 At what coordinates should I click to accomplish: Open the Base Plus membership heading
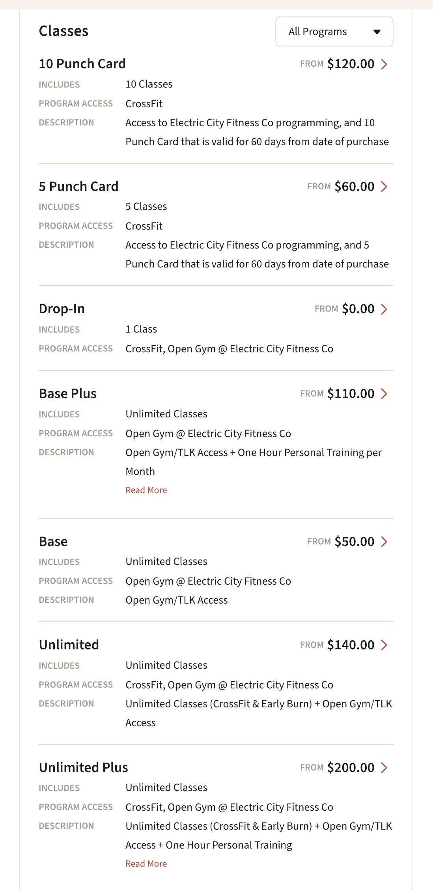pyautogui.click(x=68, y=394)
